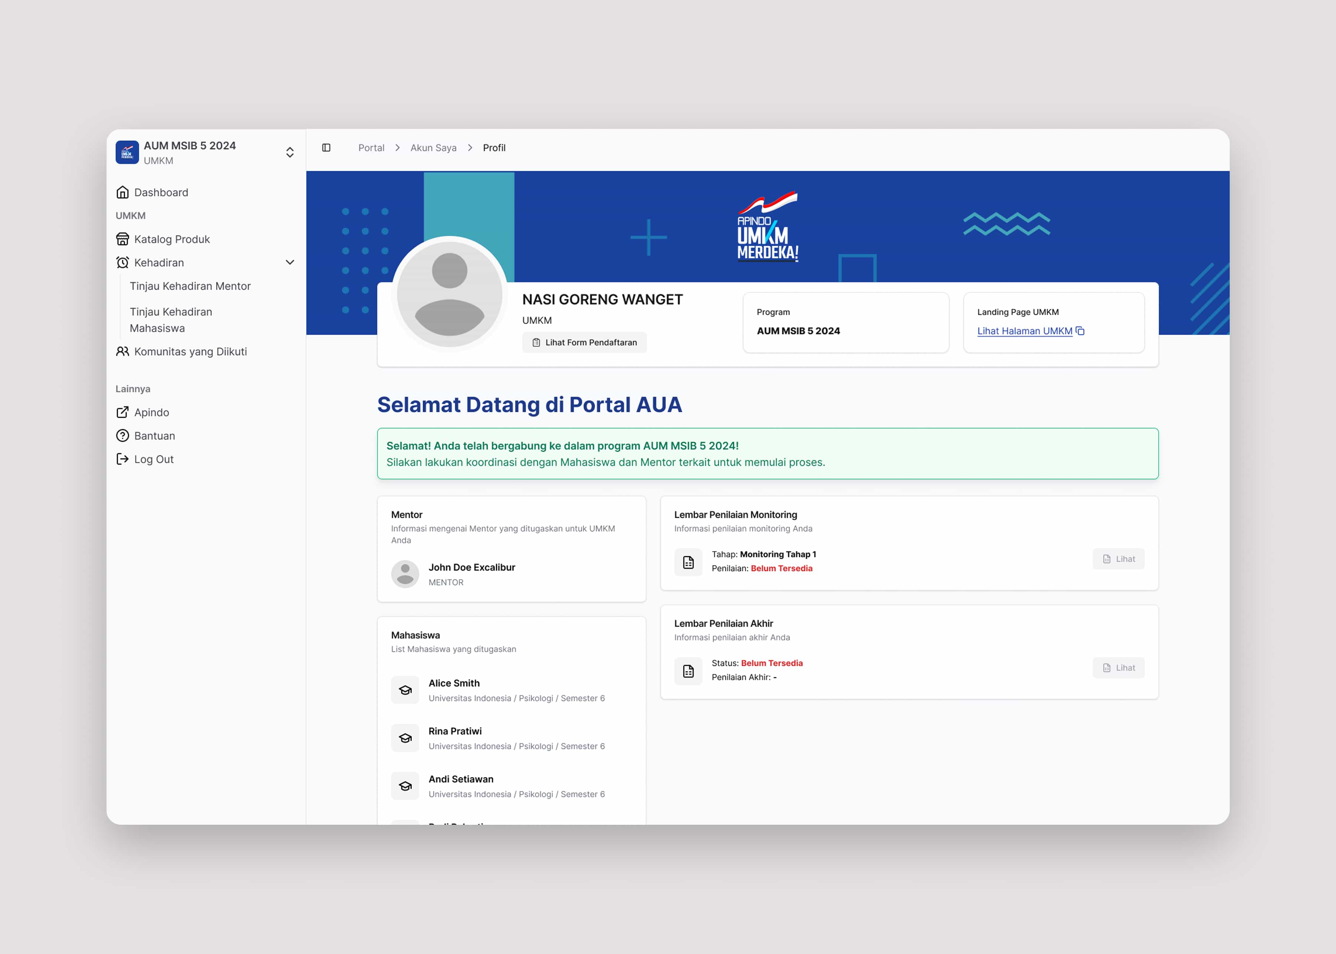
Task: Click the Profil breadcrumb
Action: (494, 147)
